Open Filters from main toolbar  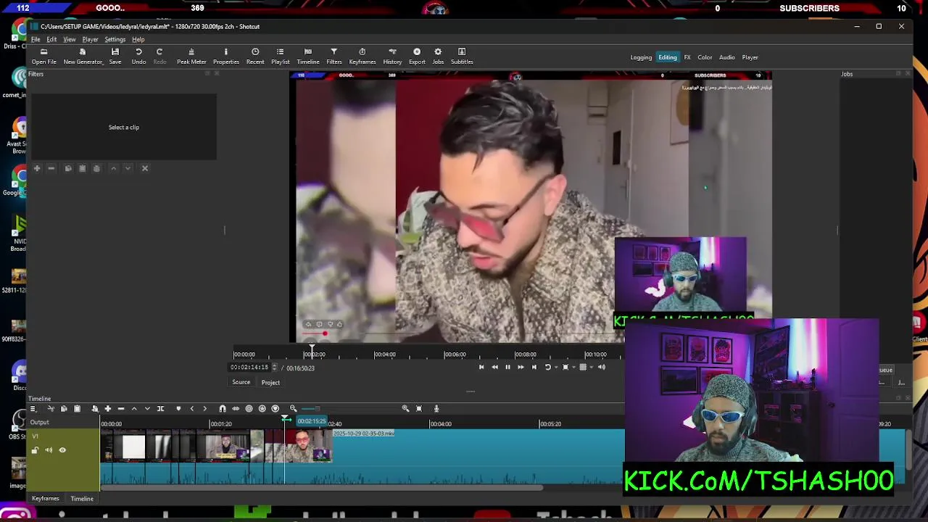(333, 56)
